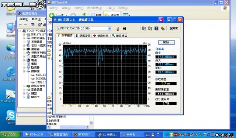Viewport: 236px width, 138px height.
Task: Select the ASUS-PH disk drive entry in Device Manager
Action: 38,75
